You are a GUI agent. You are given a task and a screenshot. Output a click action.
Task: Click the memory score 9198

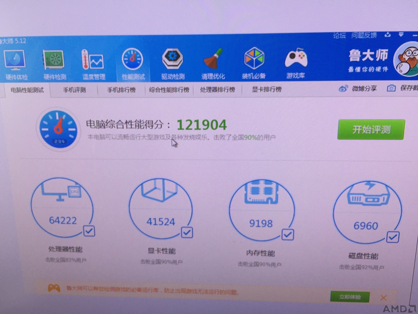click(x=261, y=223)
